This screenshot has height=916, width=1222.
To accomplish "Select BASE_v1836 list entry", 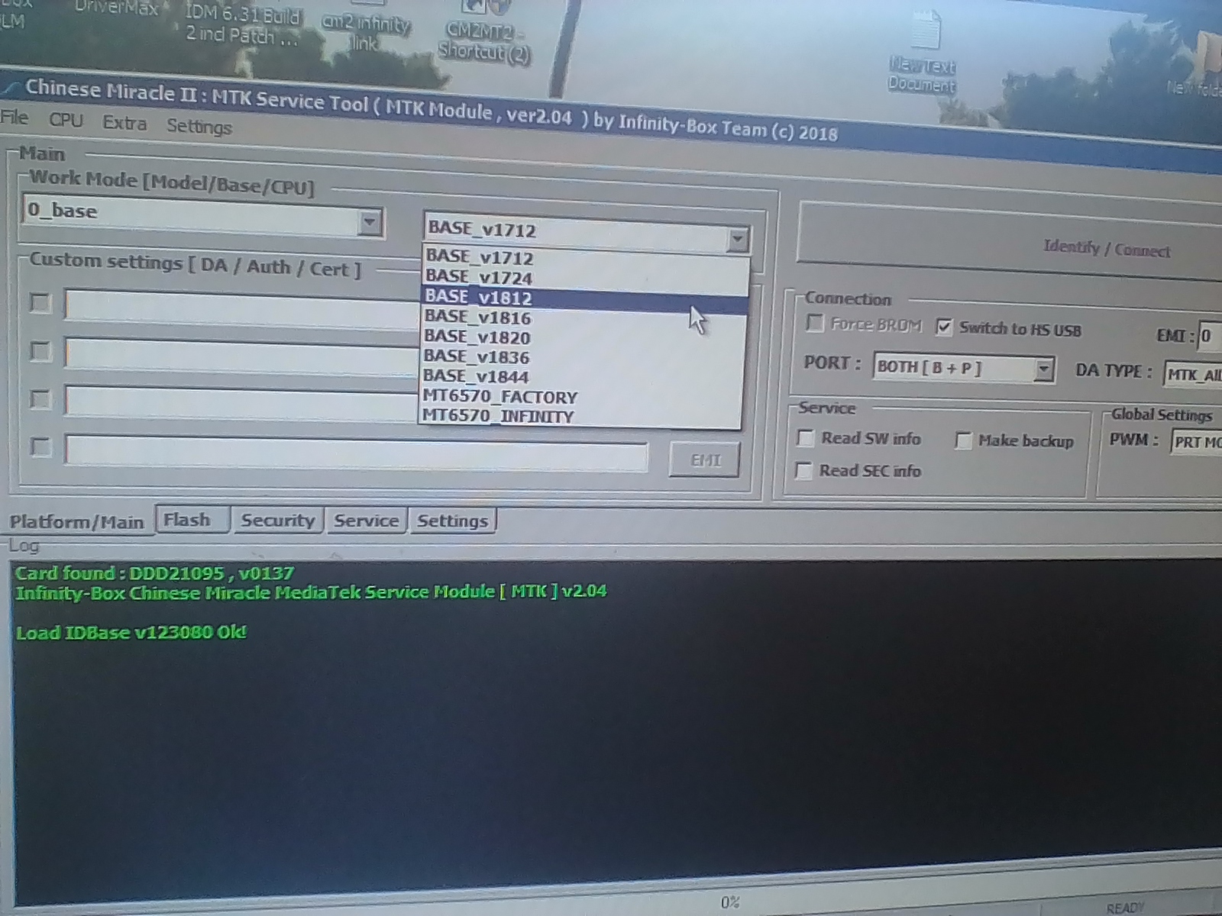I will [583, 357].
